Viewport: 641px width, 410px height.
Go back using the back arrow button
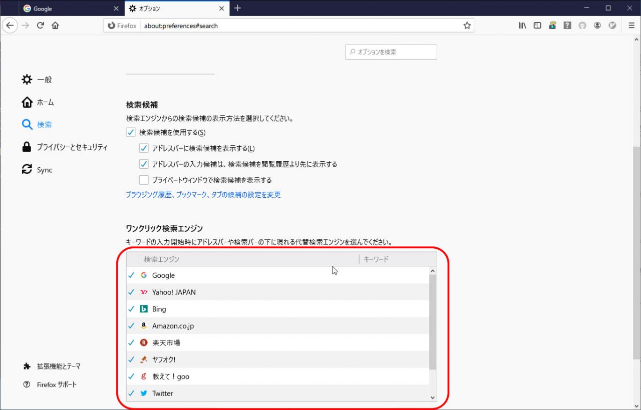tap(10, 26)
